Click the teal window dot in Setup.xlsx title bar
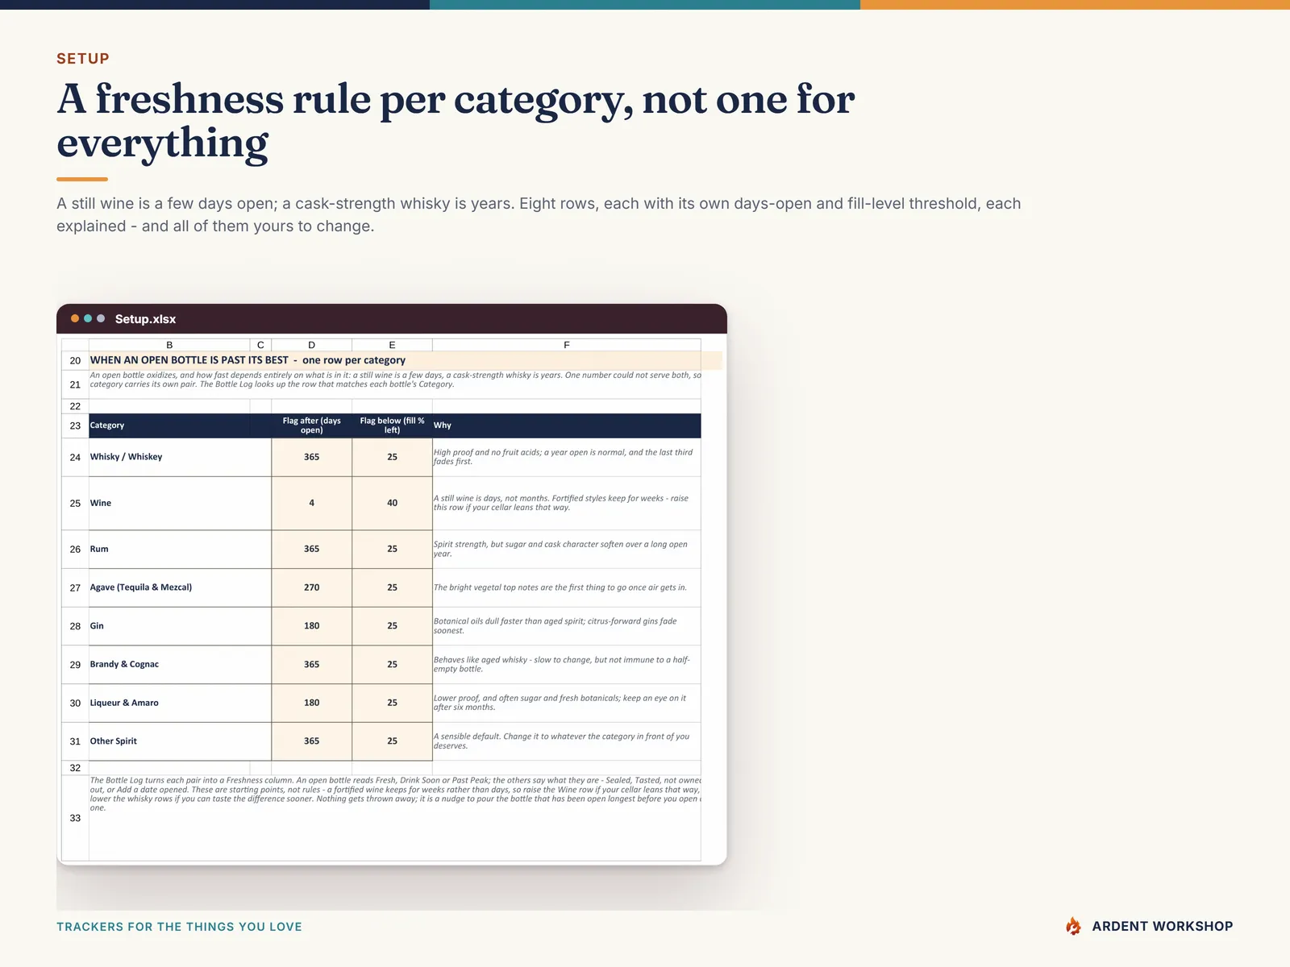This screenshot has height=967, width=1290. 88,318
